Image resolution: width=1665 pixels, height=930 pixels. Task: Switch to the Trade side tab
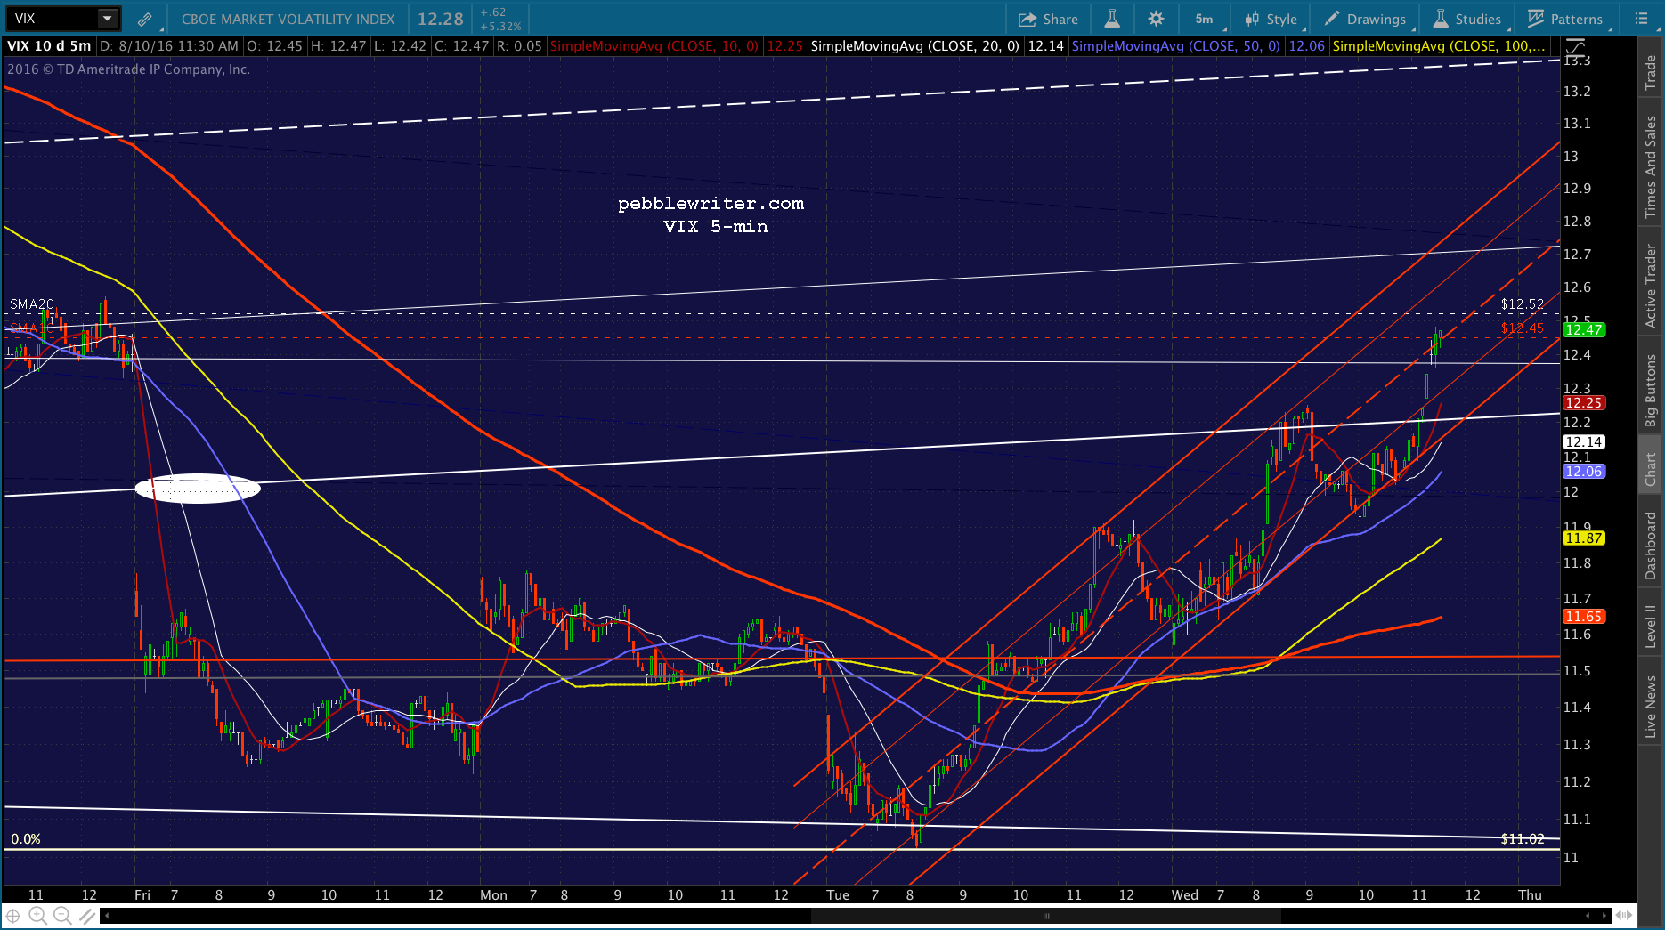tap(1651, 71)
